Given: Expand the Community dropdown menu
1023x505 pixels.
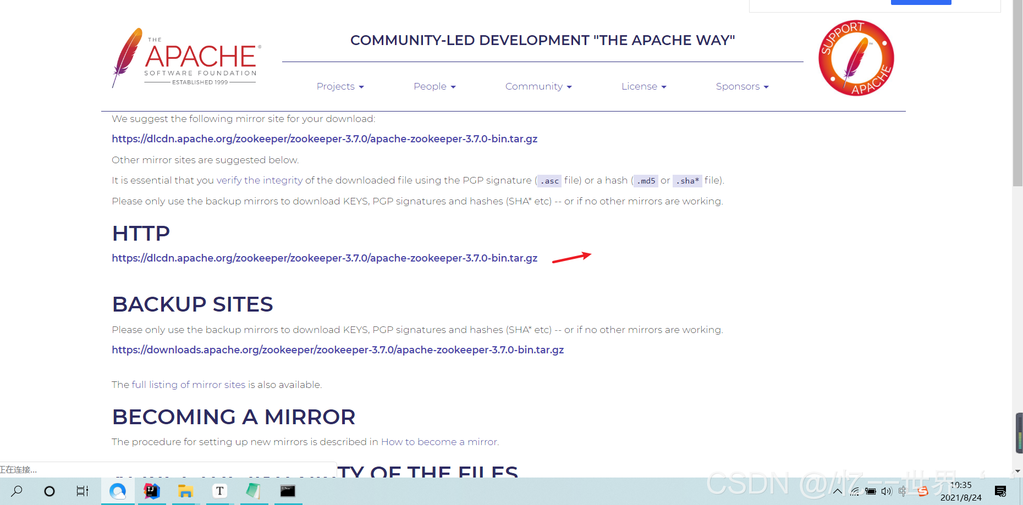Looking at the screenshot, I should click(x=538, y=86).
